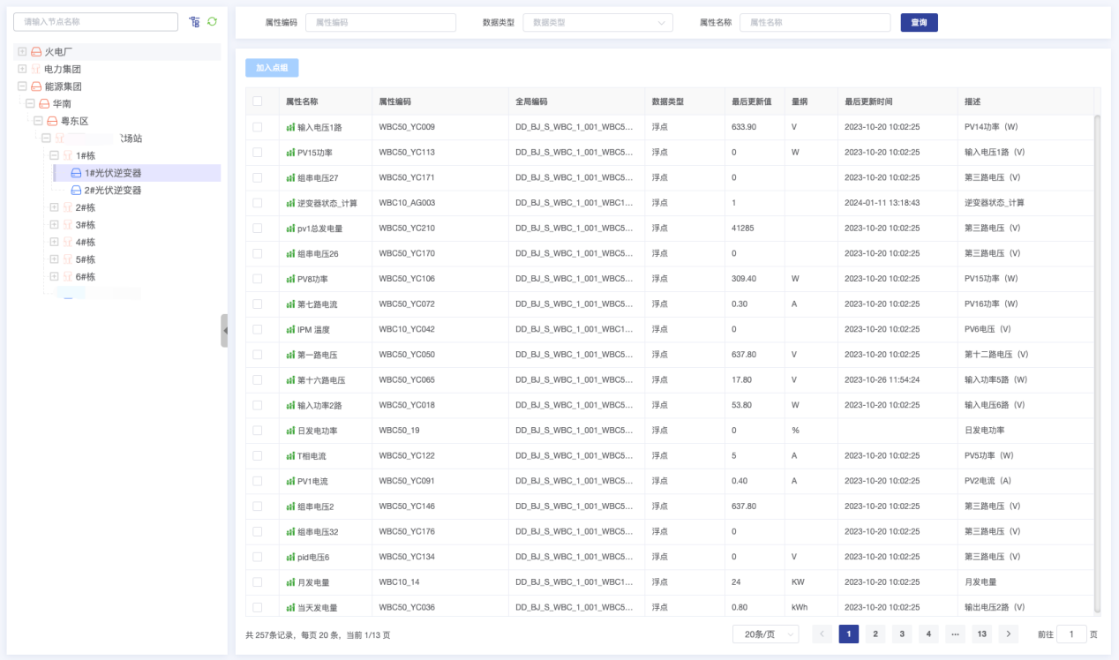The width and height of the screenshot is (1119, 660).
Task: Jump to page 13 in pagination
Action: (x=981, y=634)
